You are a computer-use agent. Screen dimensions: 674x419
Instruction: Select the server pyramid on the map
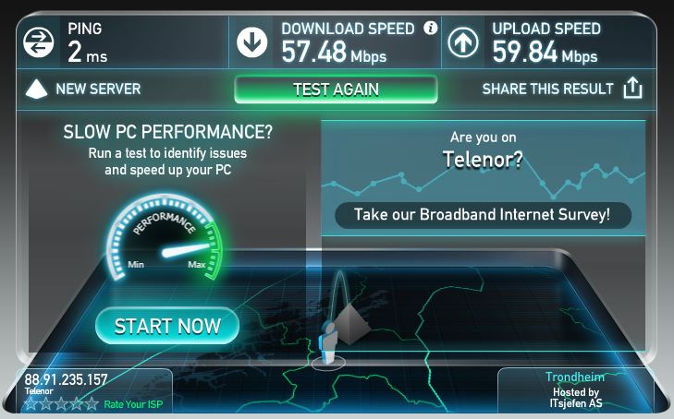(x=351, y=323)
